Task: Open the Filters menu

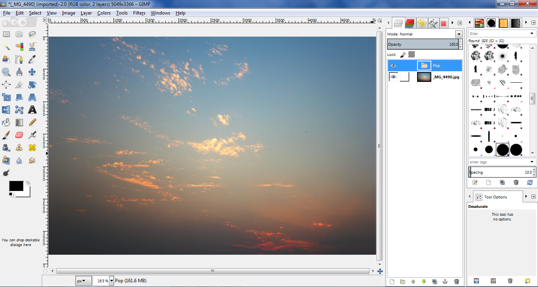Action: [x=139, y=13]
